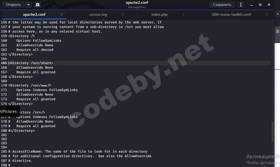
Task: Expand the recent files dropdown arrow
Action: (28, 5)
